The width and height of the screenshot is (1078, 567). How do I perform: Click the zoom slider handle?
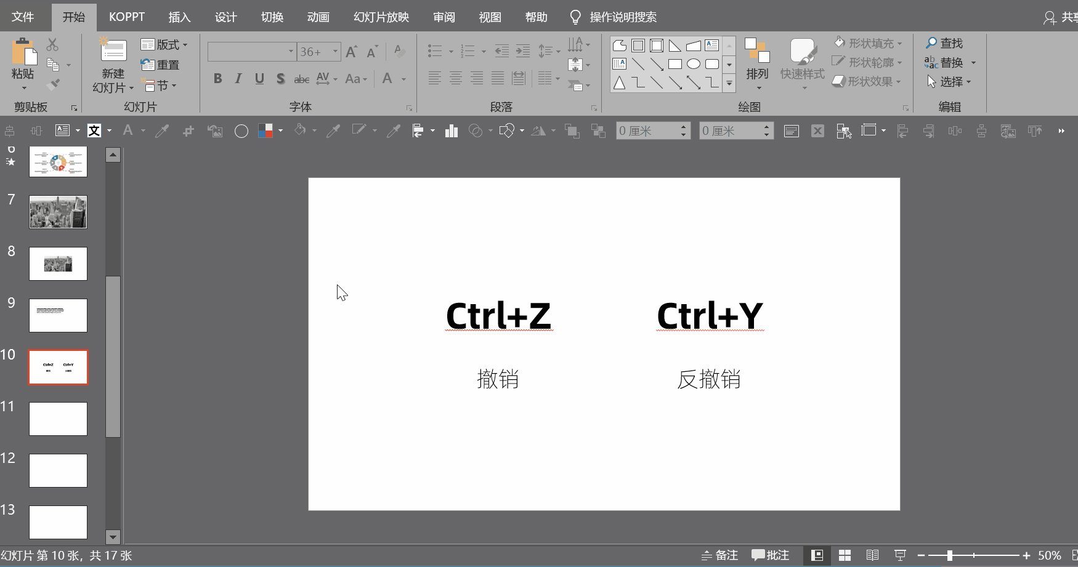click(949, 555)
